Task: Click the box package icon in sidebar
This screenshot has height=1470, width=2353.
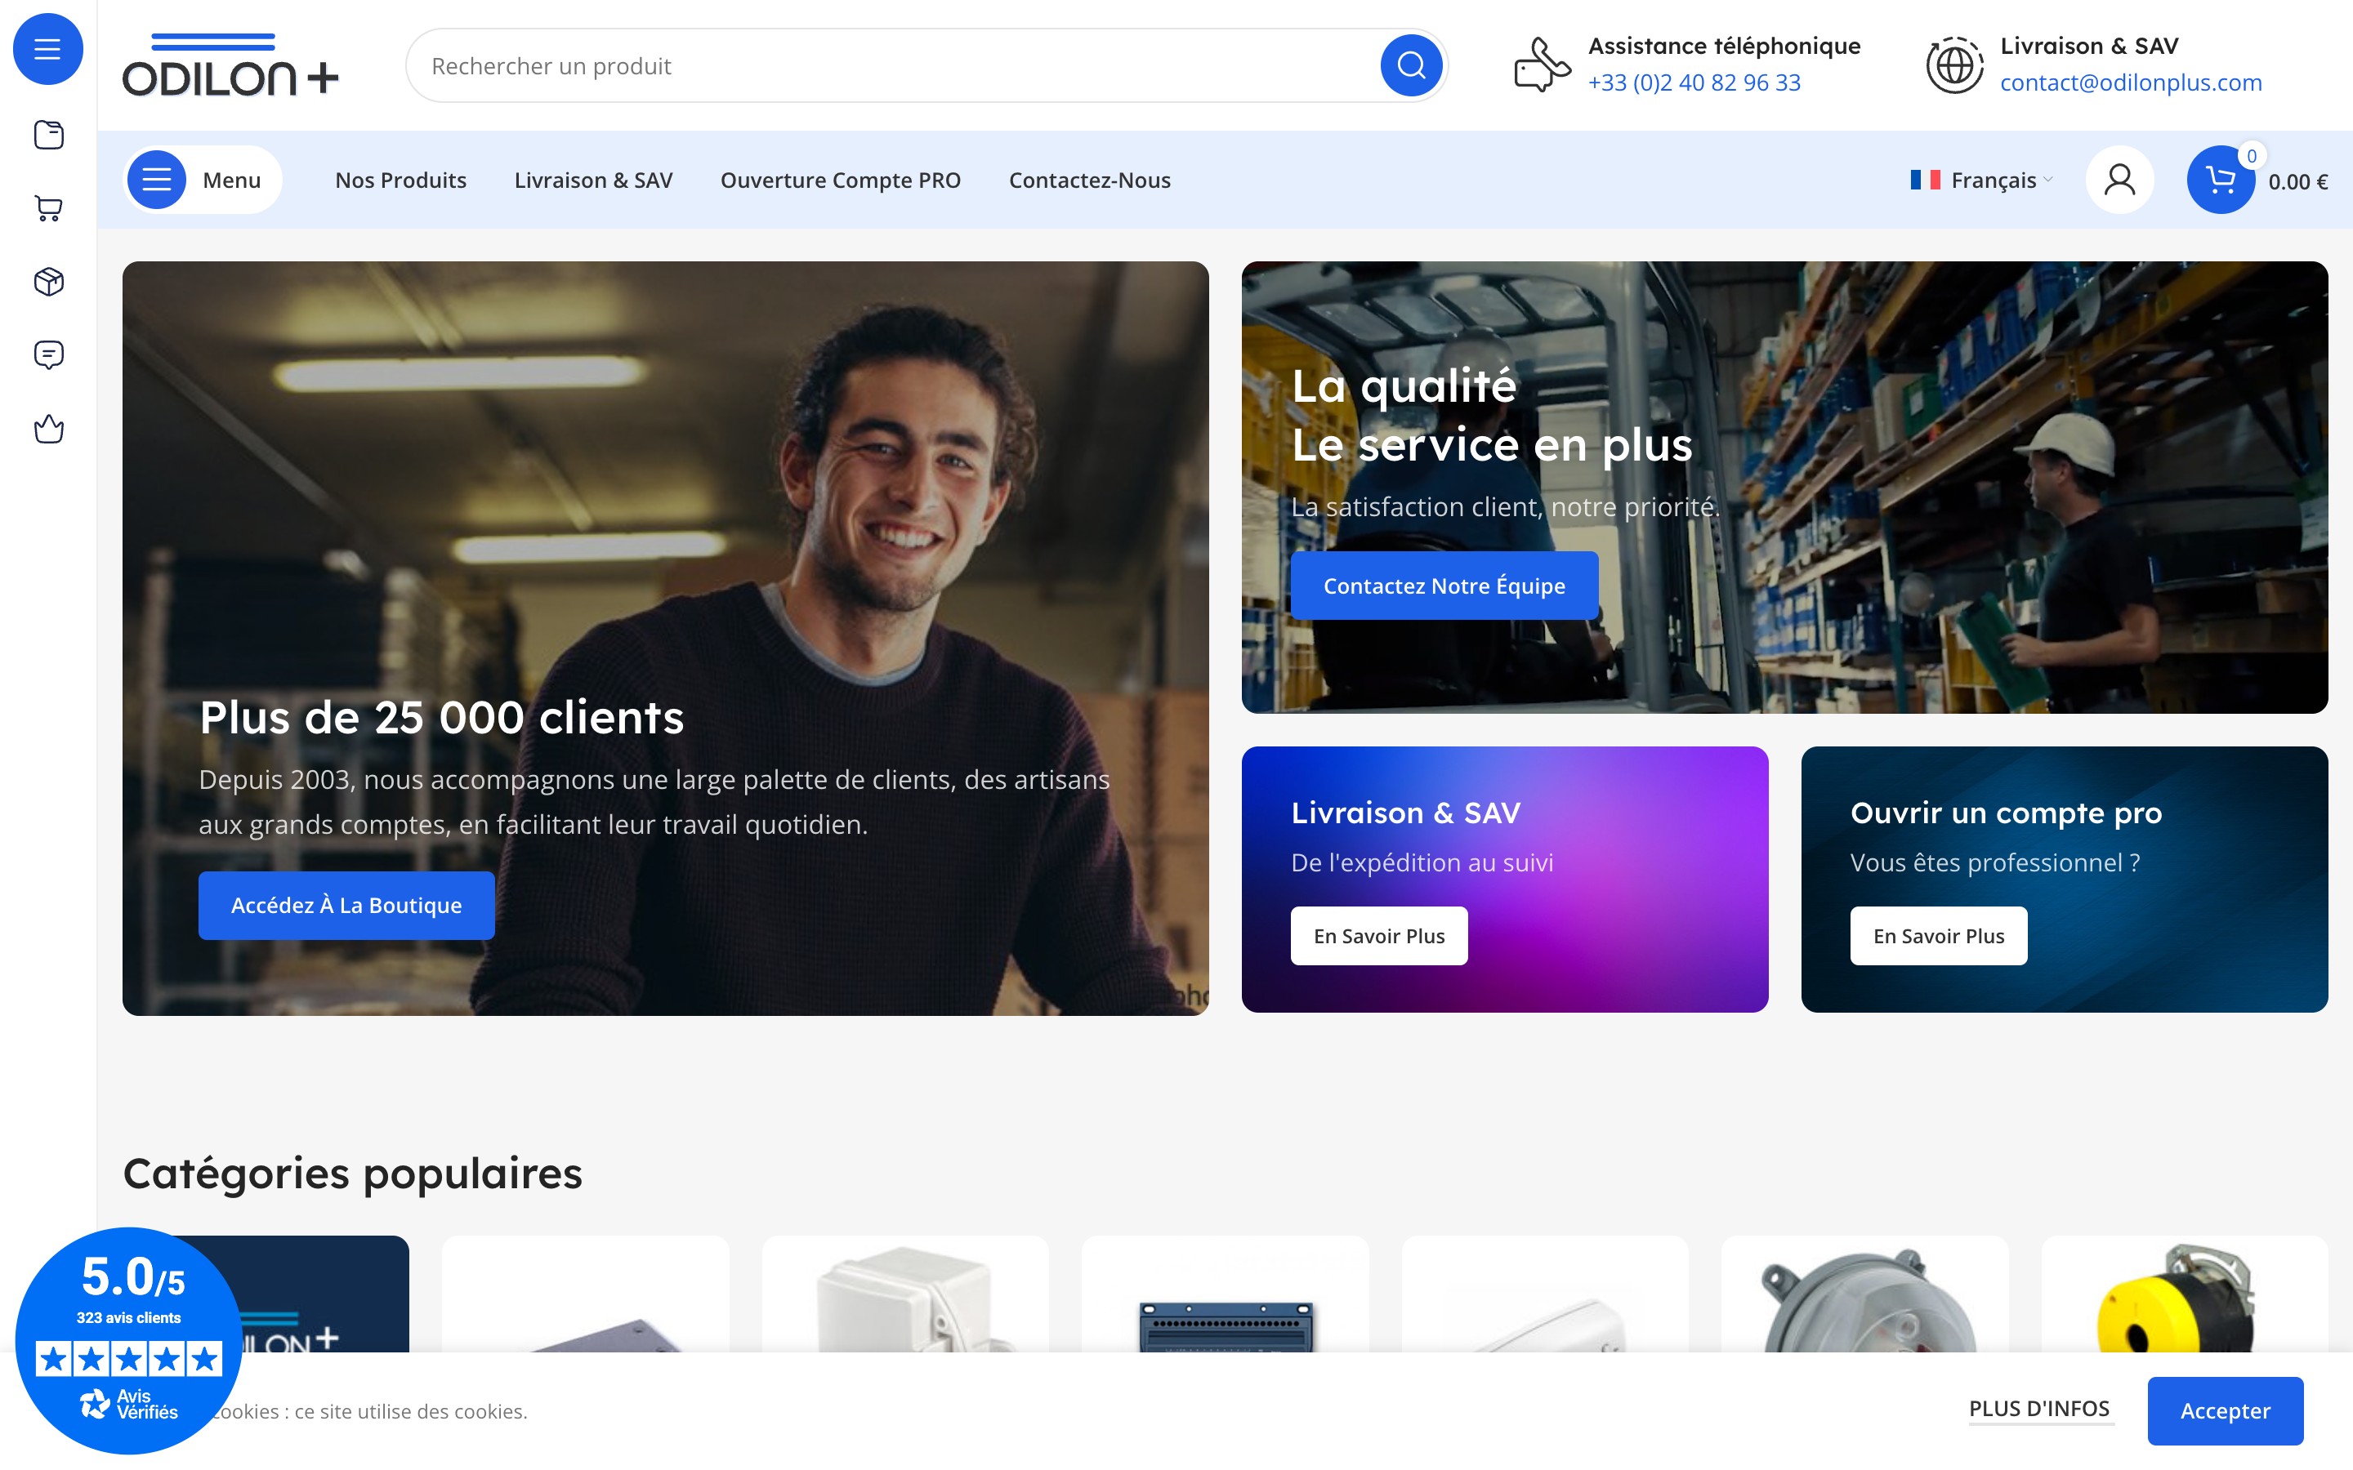Action: pyautogui.click(x=49, y=282)
